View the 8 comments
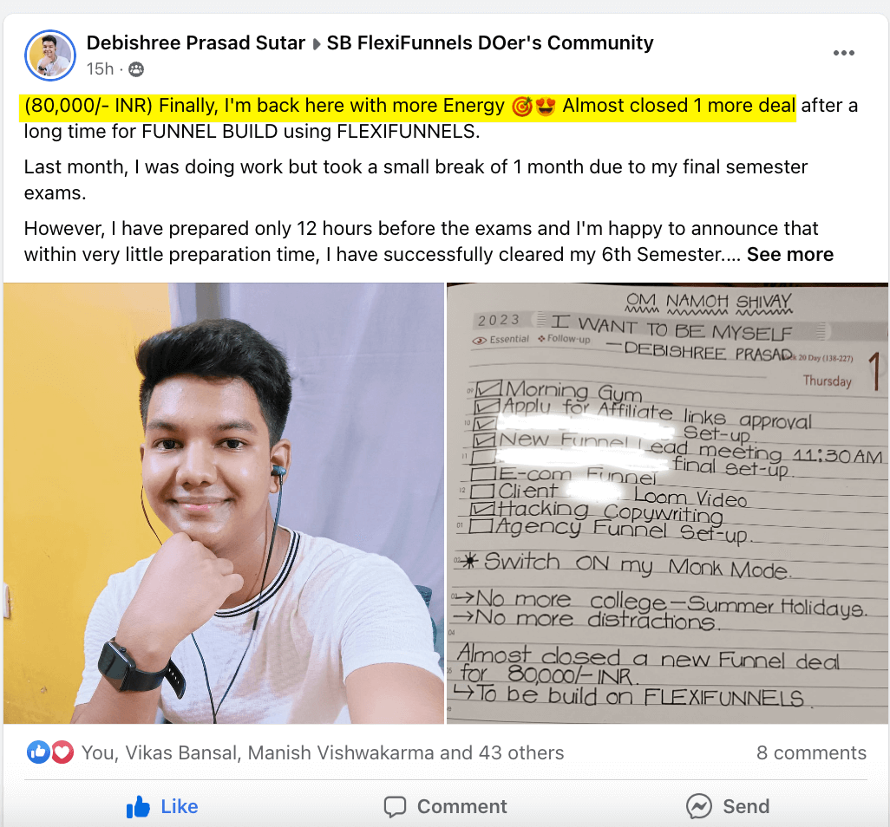The image size is (890, 827). (811, 752)
